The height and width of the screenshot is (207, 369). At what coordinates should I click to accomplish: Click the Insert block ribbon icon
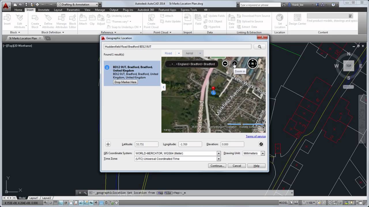[x=7, y=20]
